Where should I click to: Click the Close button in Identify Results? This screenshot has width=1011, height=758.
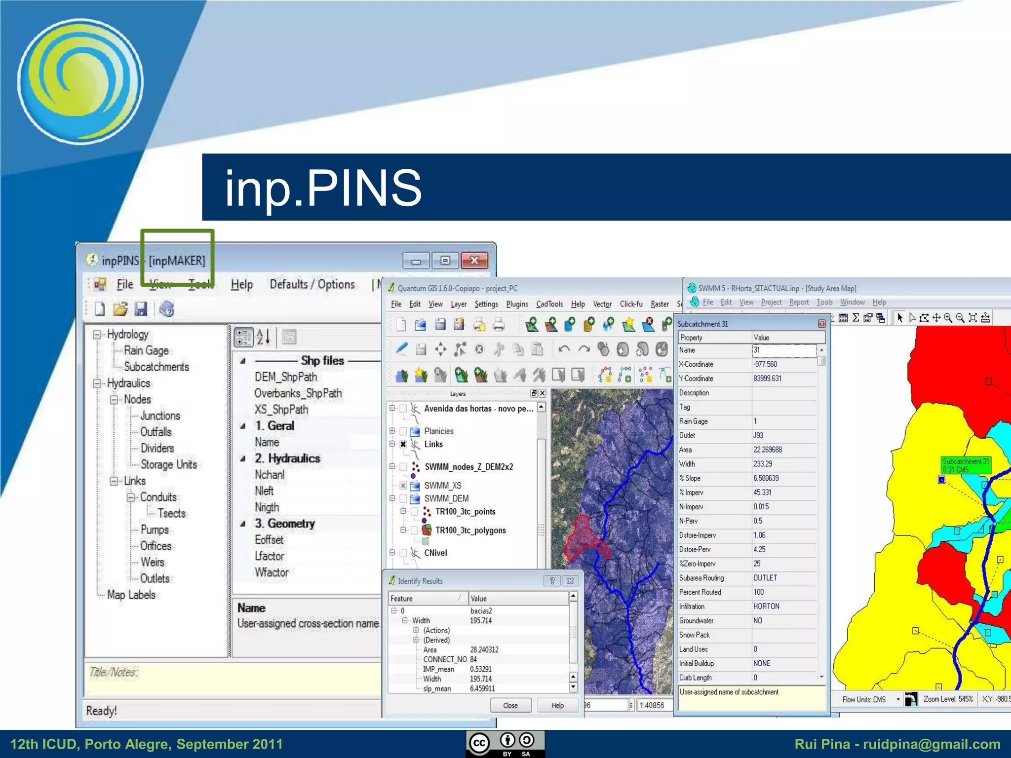(x=510, y=705)
